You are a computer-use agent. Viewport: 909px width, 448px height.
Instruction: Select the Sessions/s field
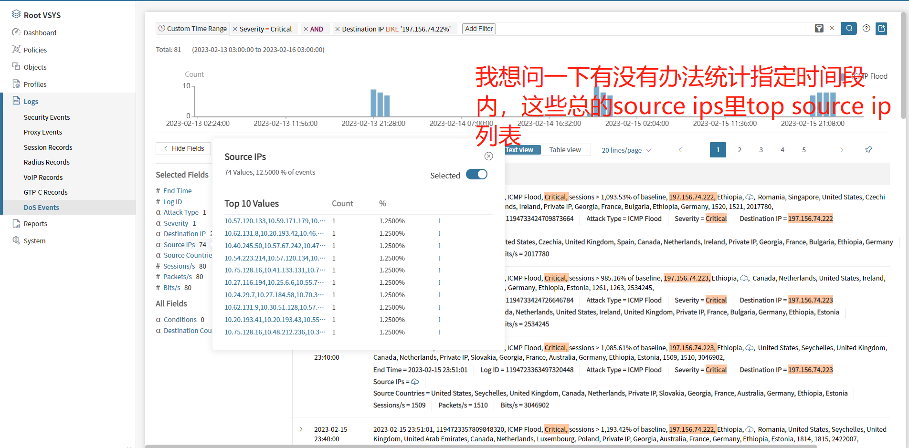[179, 266]
